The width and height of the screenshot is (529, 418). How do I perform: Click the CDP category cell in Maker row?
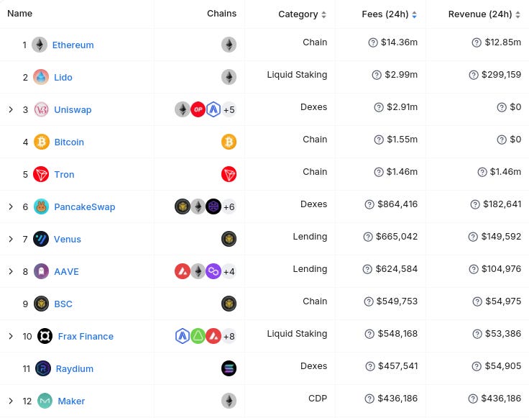318,399
